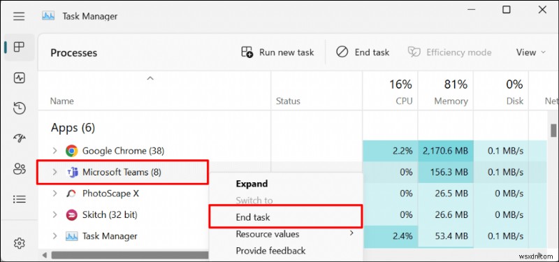Open the App history sidebar icon
Image resolution: width=559 pixels, height=262 pixels.
tap(19, 108)
